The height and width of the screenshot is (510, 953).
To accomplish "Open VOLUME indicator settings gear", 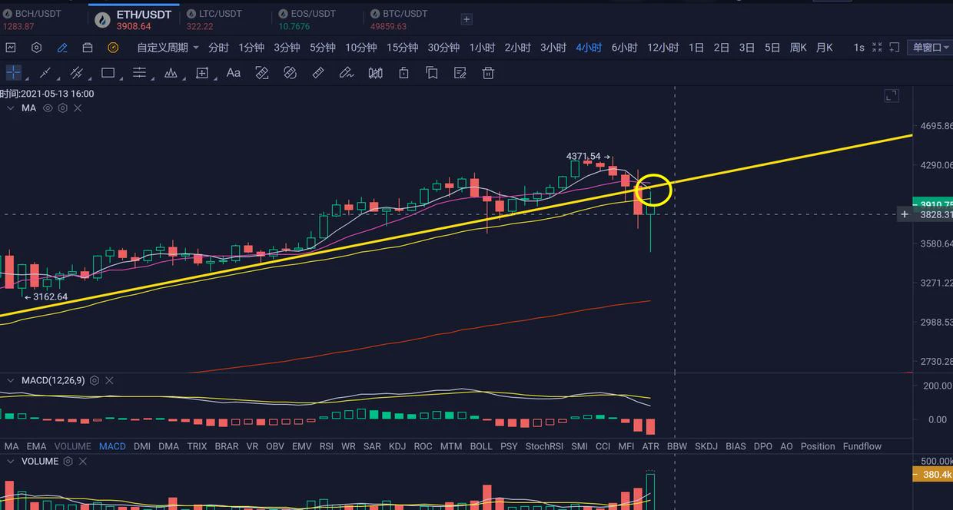I will coord(68,462).
